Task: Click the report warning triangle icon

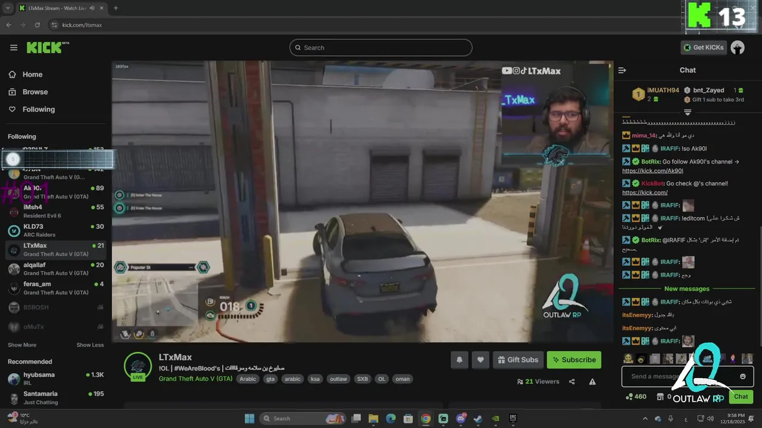Action: click(x=592, y=382)
